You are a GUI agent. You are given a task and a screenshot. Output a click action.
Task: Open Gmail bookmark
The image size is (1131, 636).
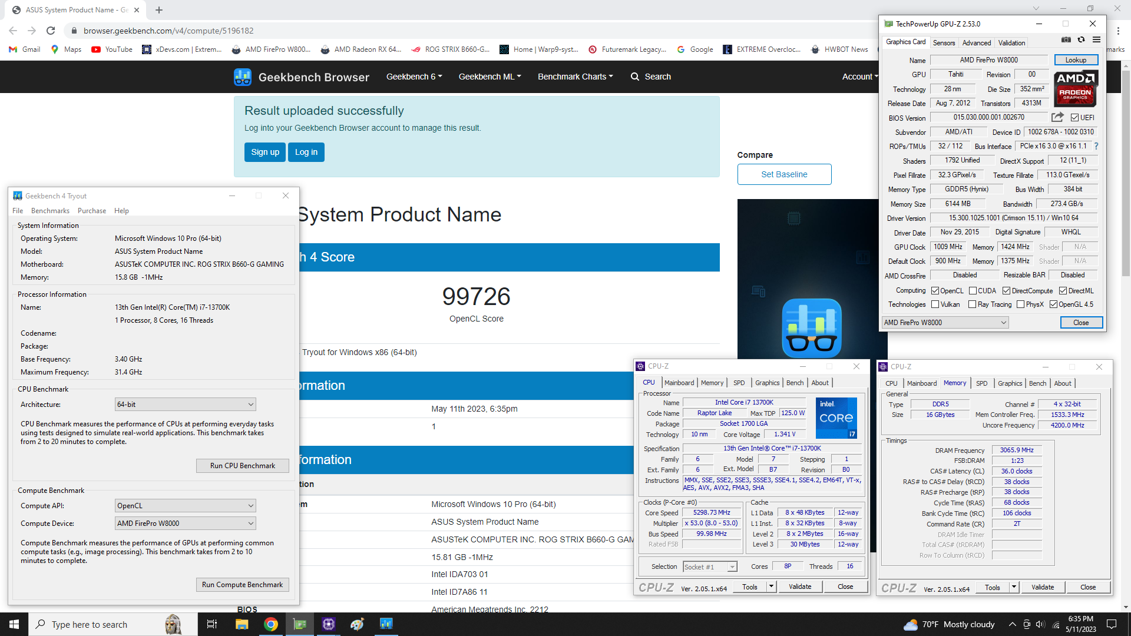coord(25,49)
